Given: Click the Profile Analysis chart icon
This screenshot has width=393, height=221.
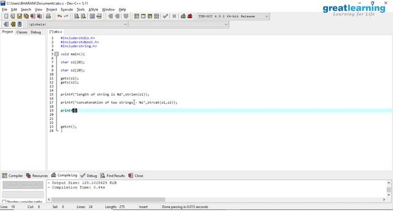Looking at the screenshot, I should click(x=183, y=17).
